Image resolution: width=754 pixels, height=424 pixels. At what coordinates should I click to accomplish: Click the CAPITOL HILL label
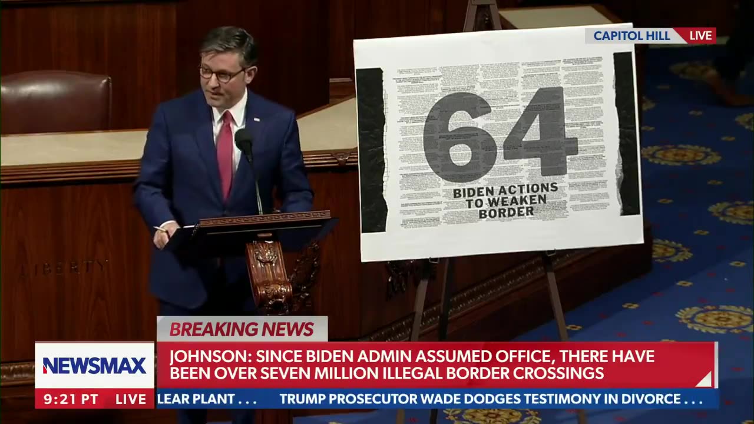(x=631, y=35)
